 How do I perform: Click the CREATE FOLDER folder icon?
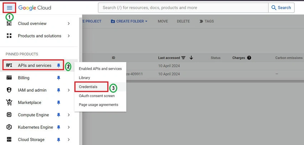(113, 21)
